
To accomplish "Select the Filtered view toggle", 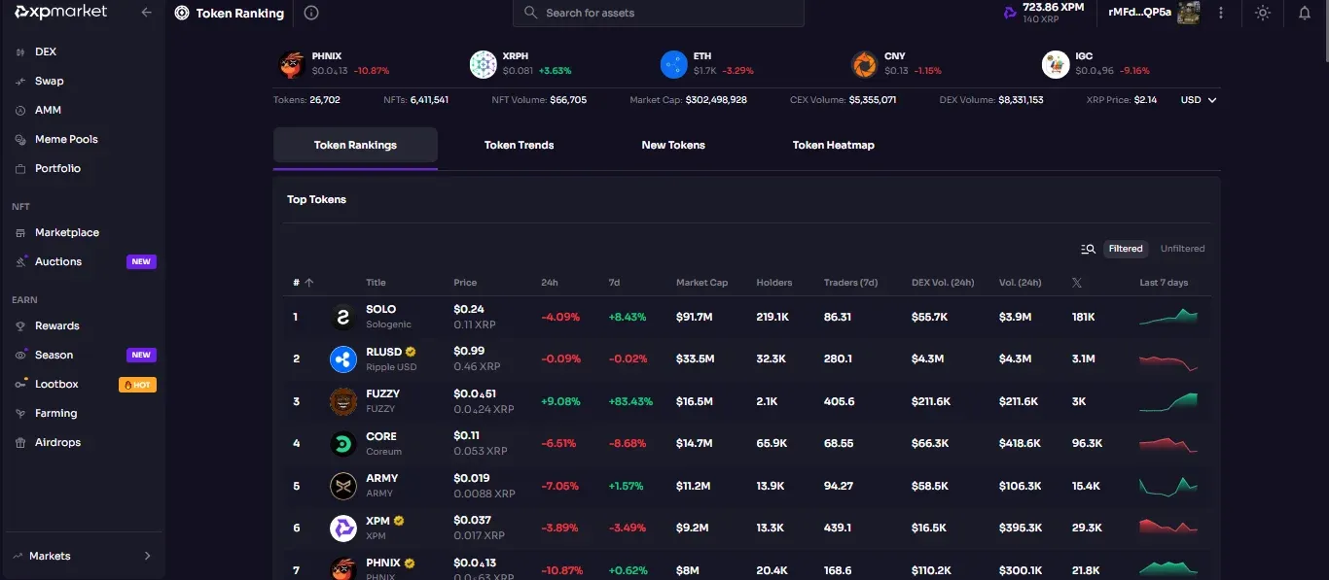I will tap(1126, 249).
